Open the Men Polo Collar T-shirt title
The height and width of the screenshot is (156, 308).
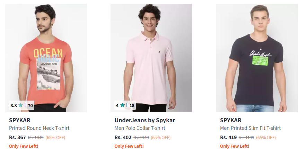[140, 128]
